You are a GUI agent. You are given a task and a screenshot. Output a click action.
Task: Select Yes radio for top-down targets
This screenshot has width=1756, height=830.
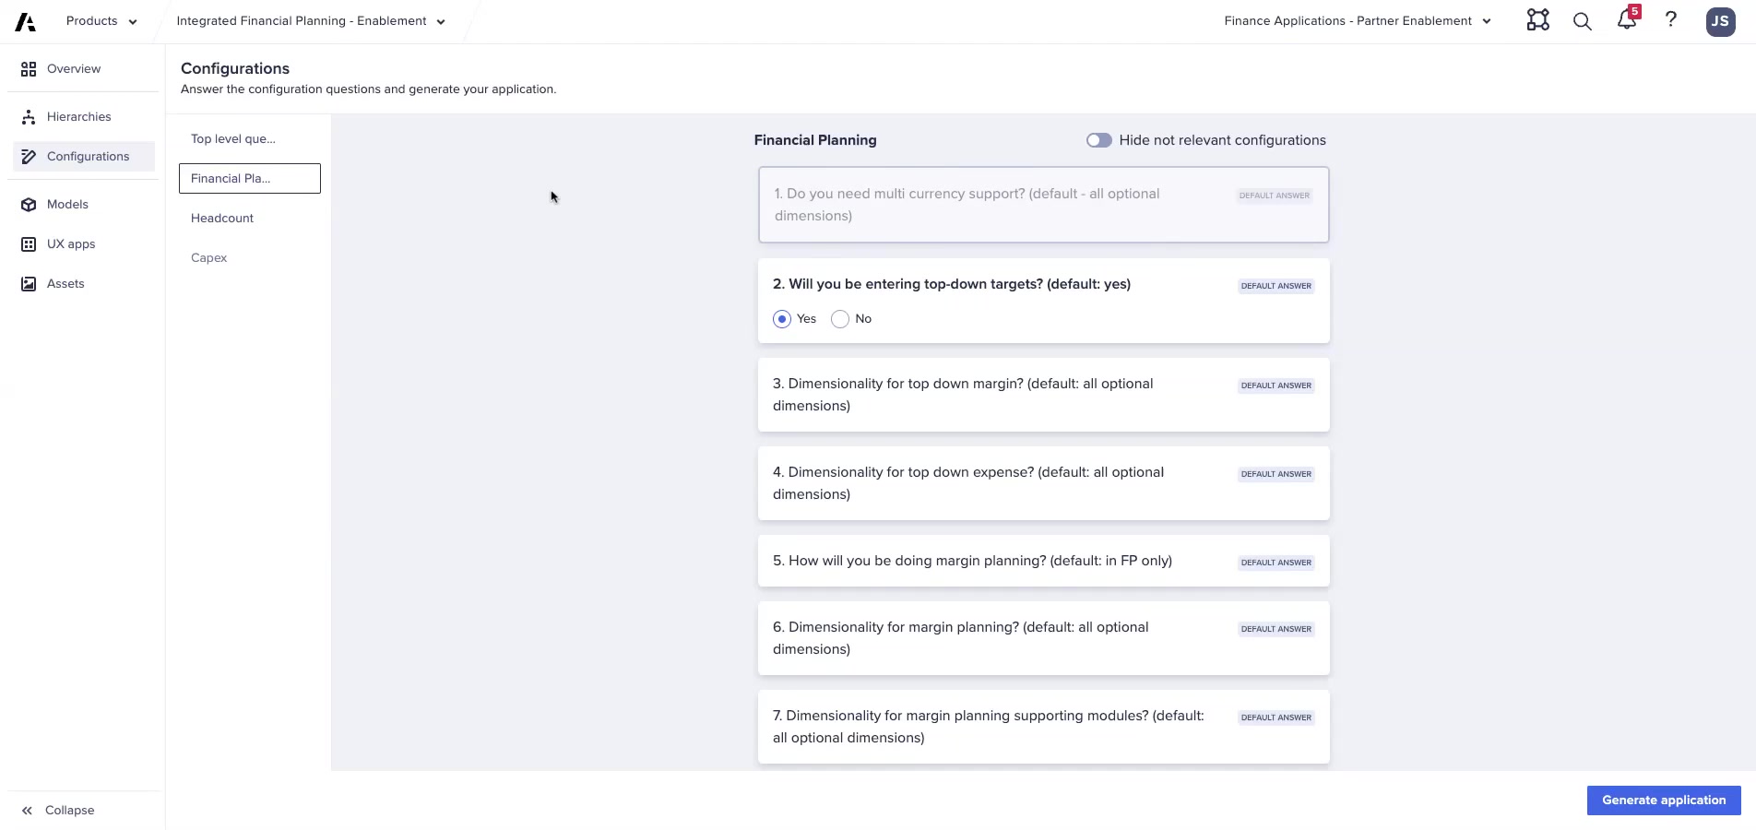tap(781, 318)
